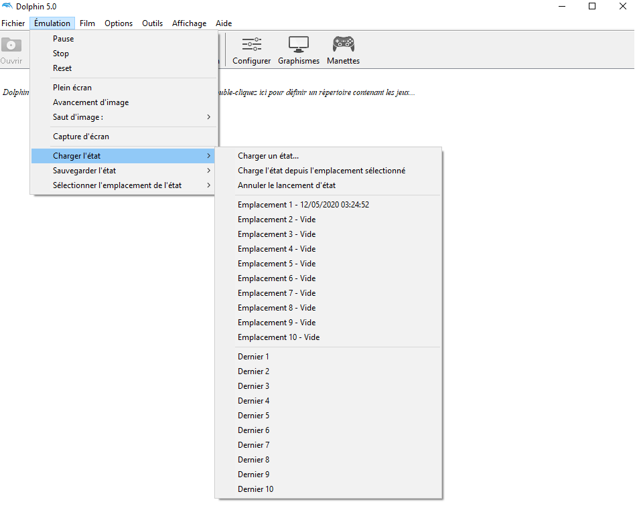Select Dernier 5 state

(x=328, y=415)
